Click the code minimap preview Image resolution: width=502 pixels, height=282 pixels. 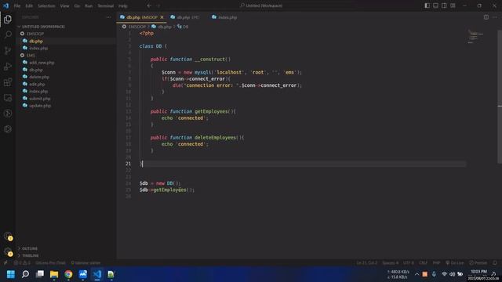pos(475,37)
